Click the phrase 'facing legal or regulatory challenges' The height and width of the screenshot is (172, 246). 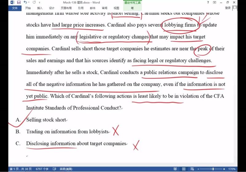pyautogui.click(x=173, y=61)
